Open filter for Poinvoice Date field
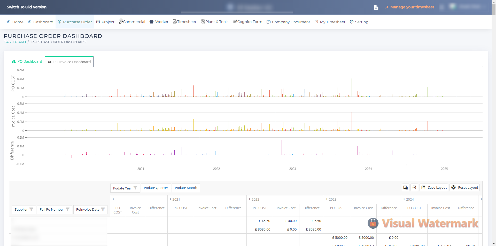Viewport: 496px width, 246px height. point(103,209)
